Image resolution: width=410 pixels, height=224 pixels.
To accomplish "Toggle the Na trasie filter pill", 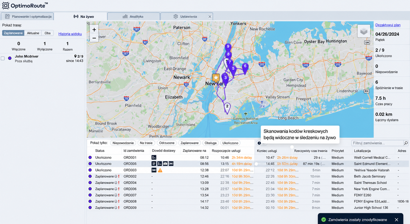I will tap(146, 143).
